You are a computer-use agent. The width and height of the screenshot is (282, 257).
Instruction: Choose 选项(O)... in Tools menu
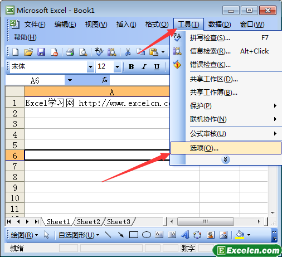point(226,148)
